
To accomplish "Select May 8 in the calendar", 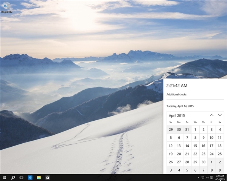I will coord(211,170).
